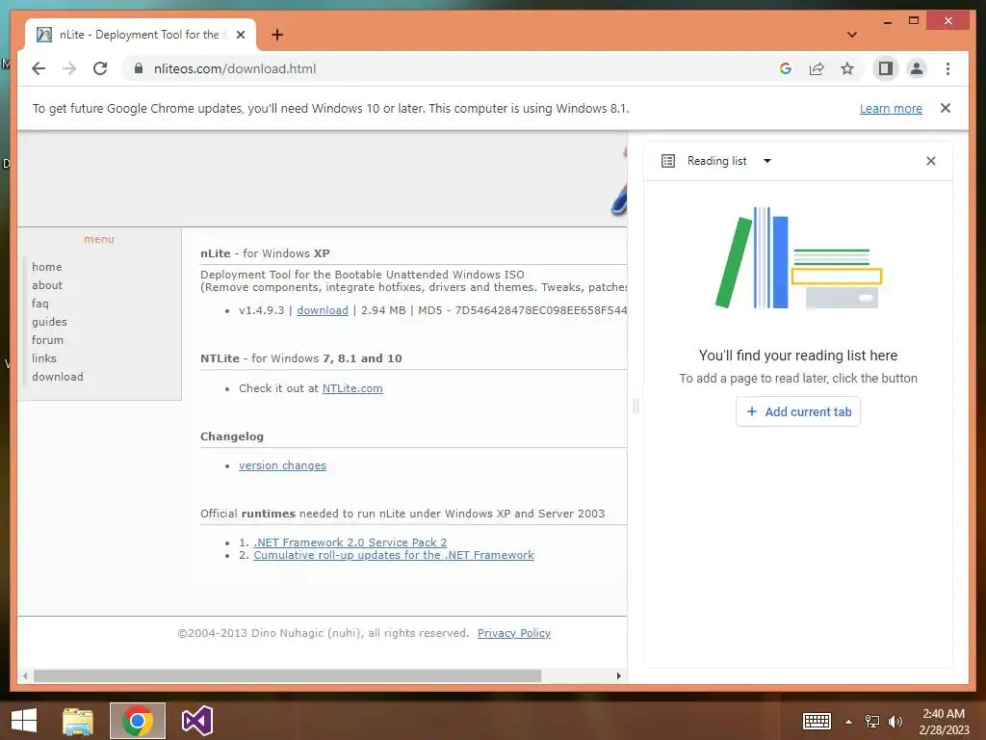Click the horizontal scrollbar thumb

pyautogui.click(x=287, y=675)
